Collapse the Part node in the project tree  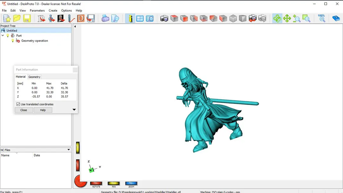3,36
